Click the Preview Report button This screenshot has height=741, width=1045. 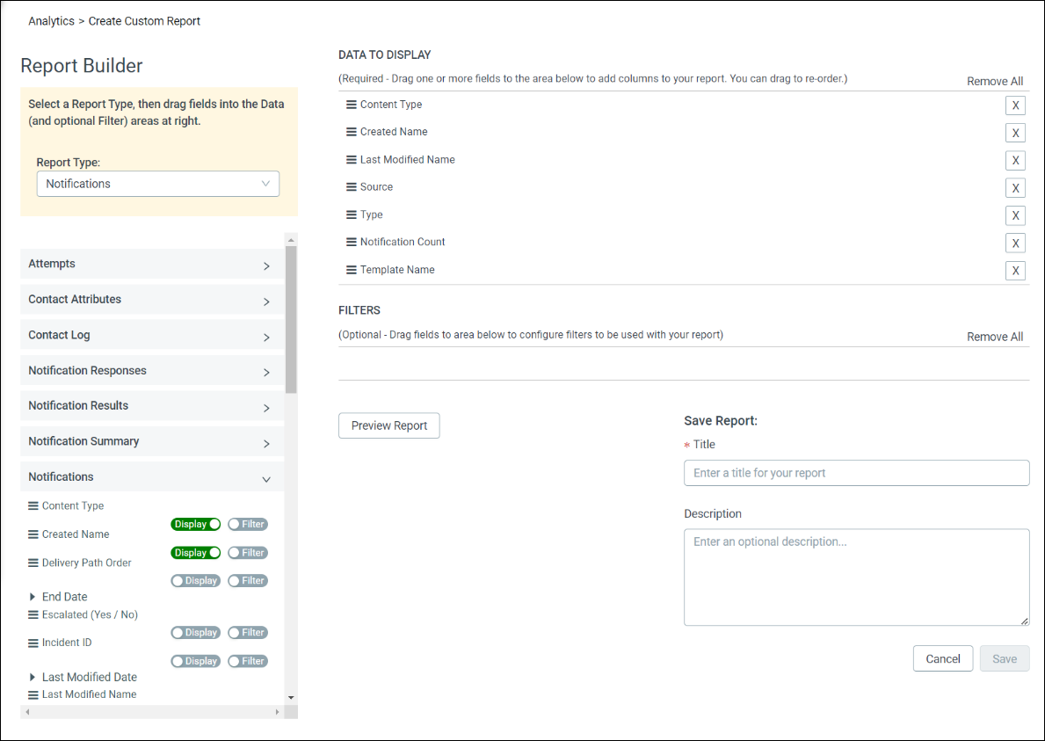coord(388,425)
